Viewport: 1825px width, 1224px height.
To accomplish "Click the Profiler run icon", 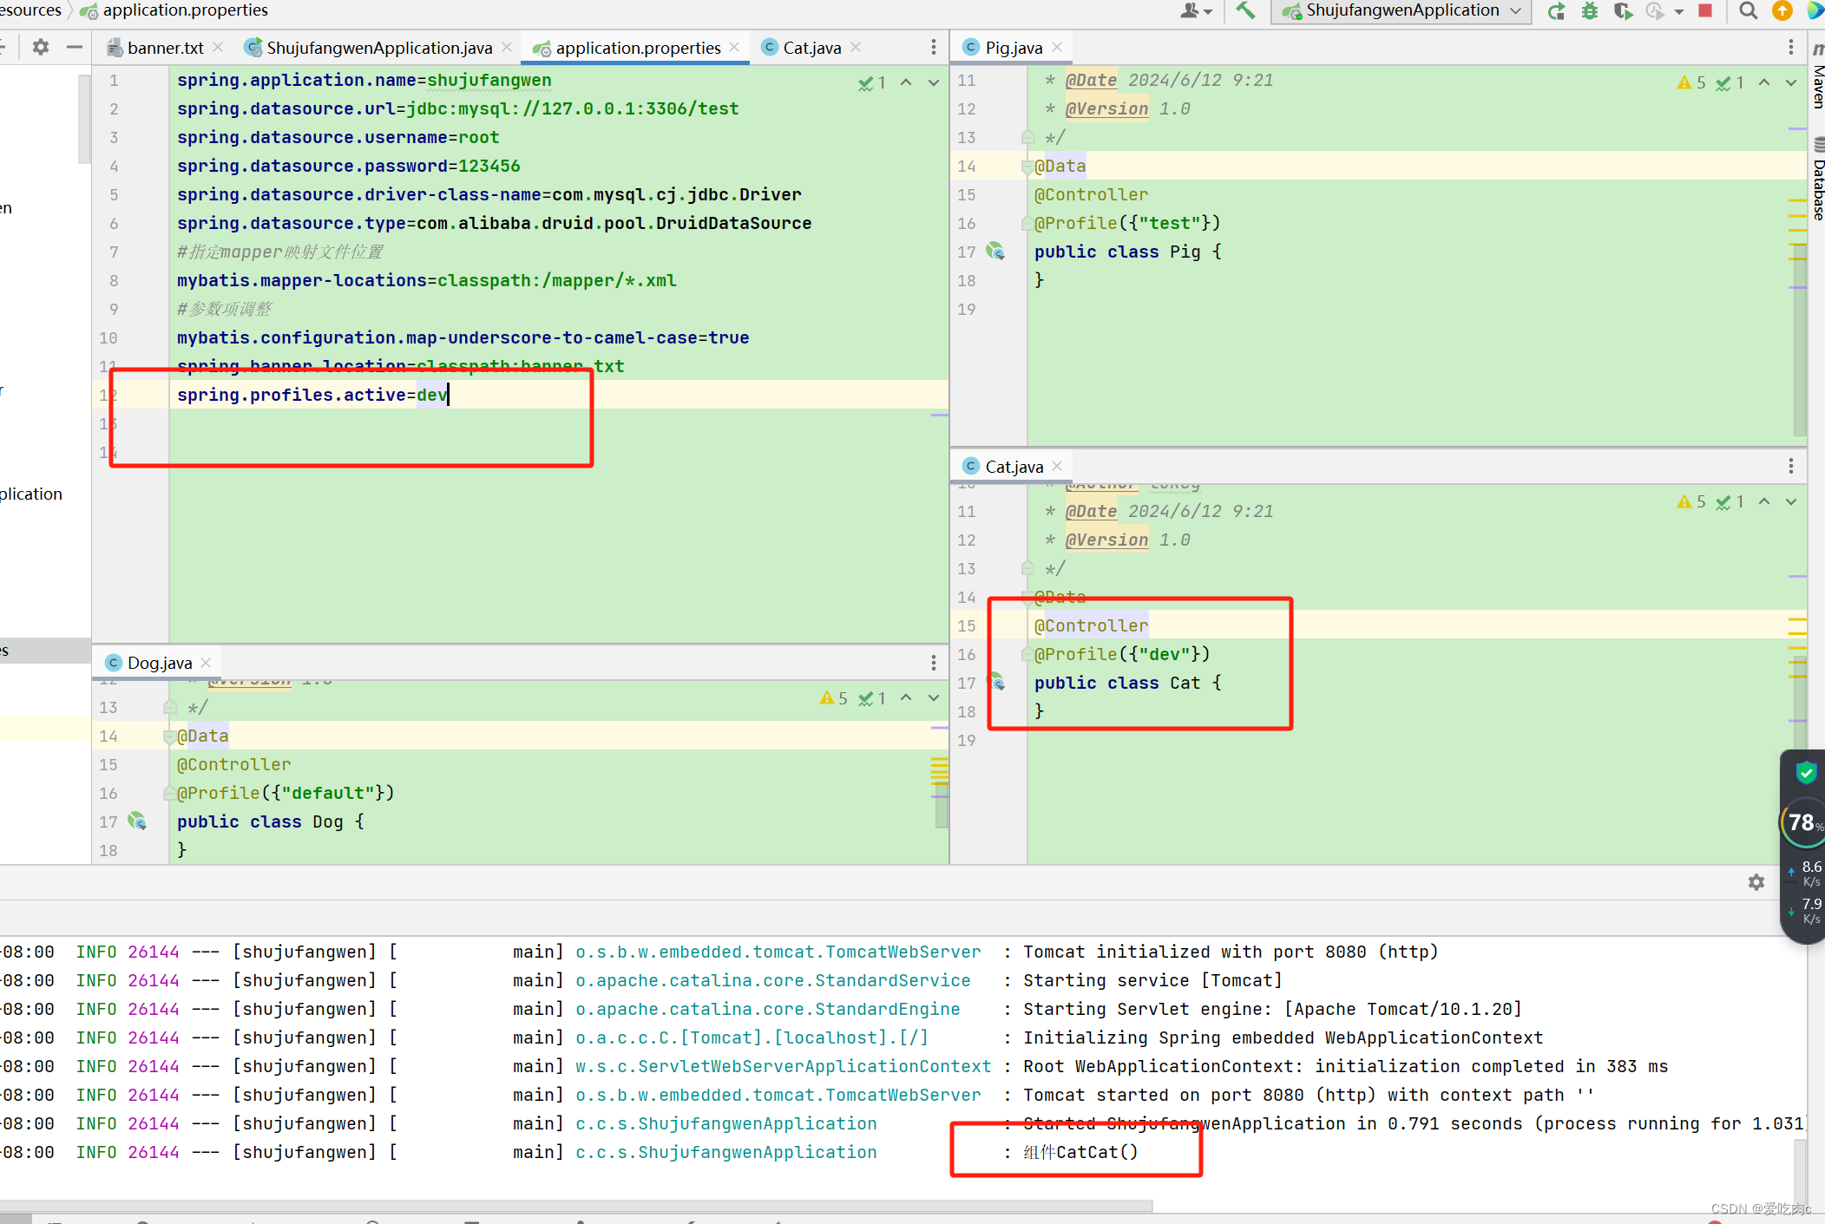I will tap(1655, 10).
